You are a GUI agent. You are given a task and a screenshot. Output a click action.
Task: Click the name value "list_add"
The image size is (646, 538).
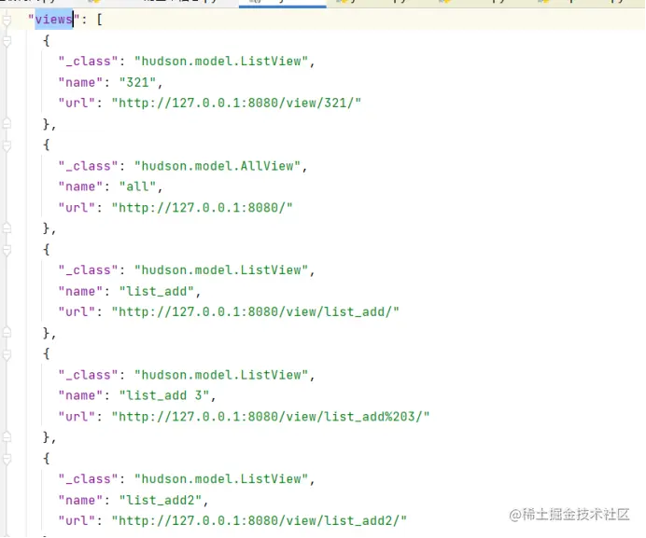coord(157,292)
